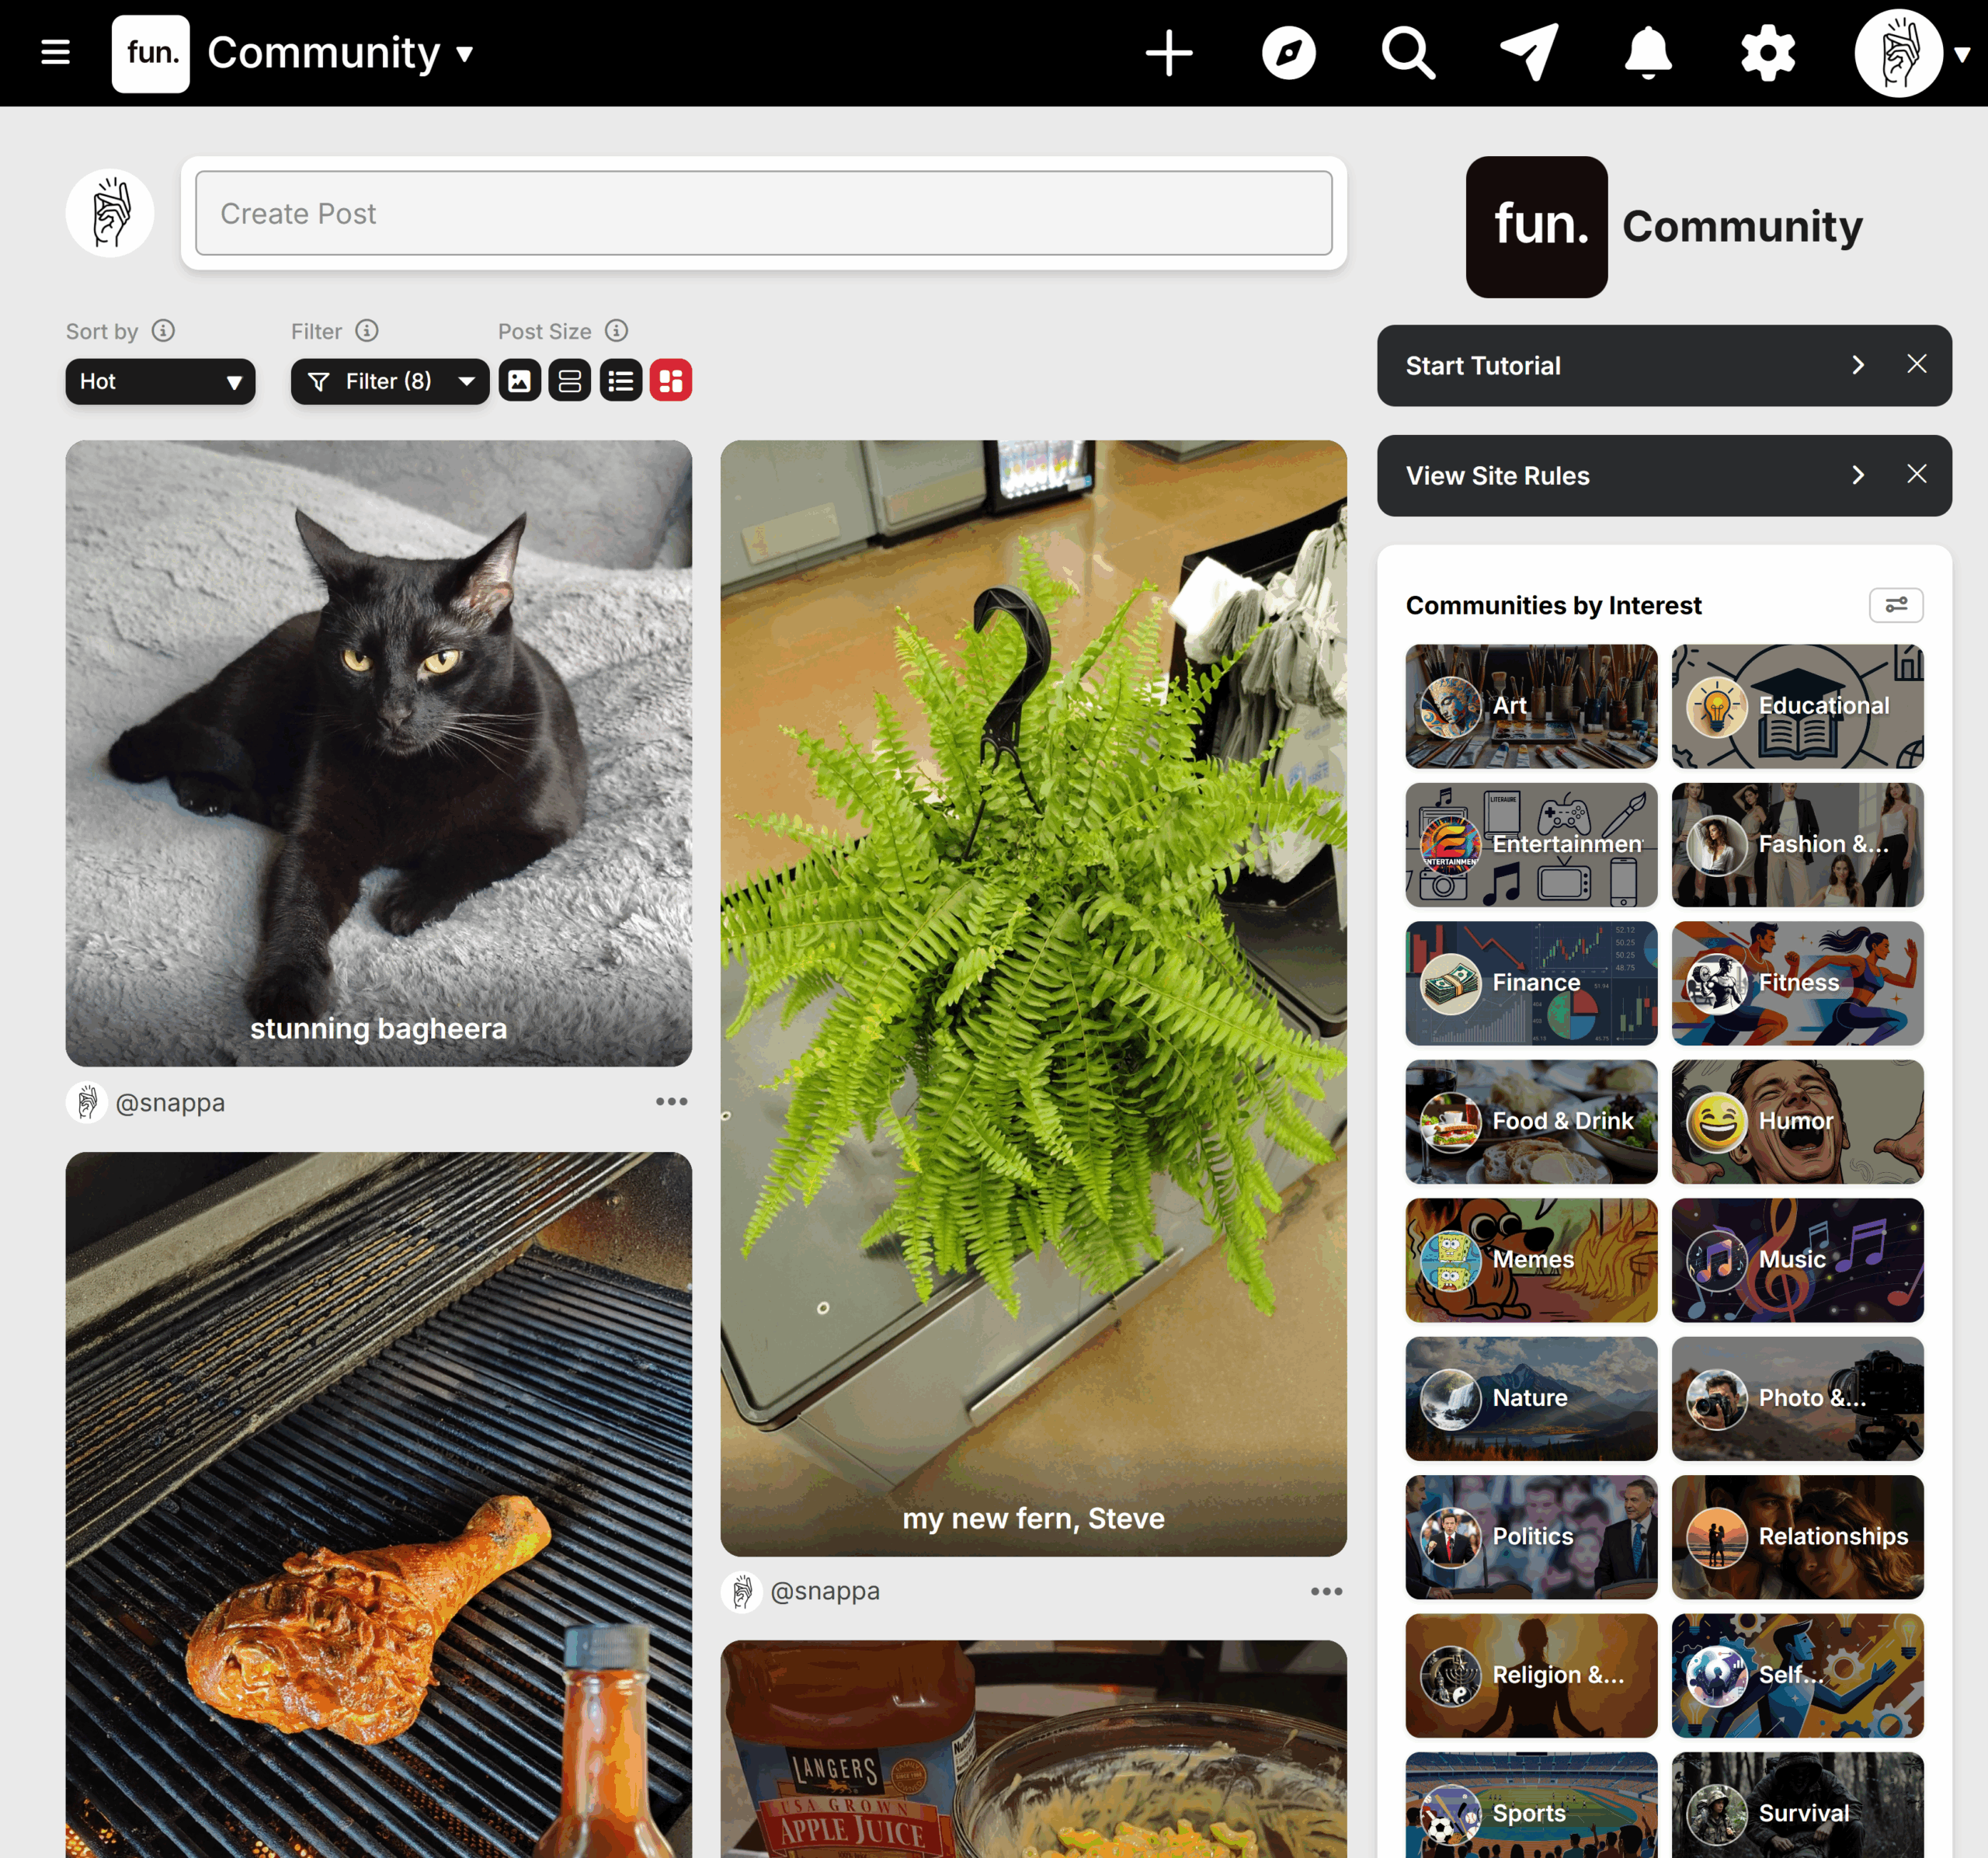Open the Hot sort dropdown
Screen dimensions: 1988x1858
click(160, 381)
